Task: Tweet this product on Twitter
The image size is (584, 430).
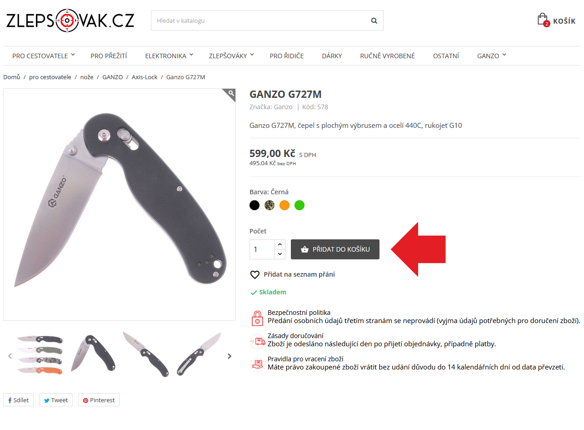Action: coord(56,400)
